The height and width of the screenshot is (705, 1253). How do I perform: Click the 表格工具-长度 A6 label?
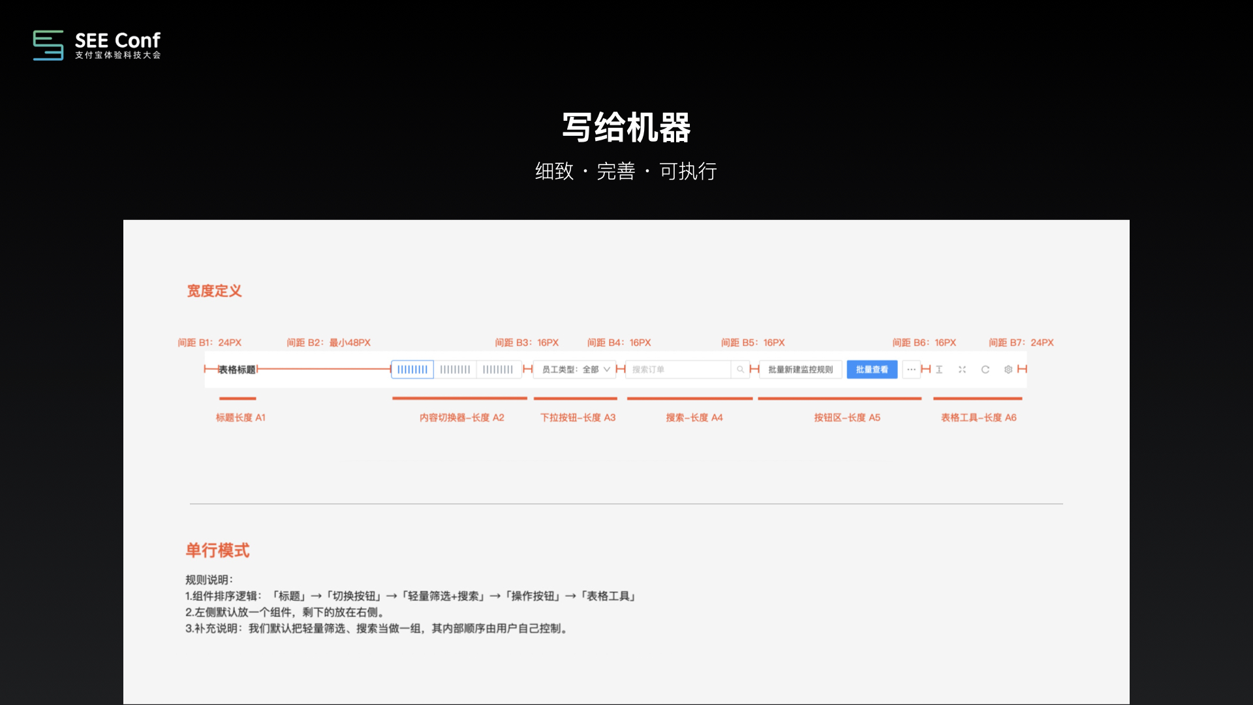978,418
